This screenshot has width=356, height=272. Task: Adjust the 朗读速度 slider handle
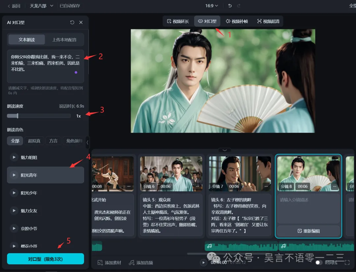(x=17, y=116)
